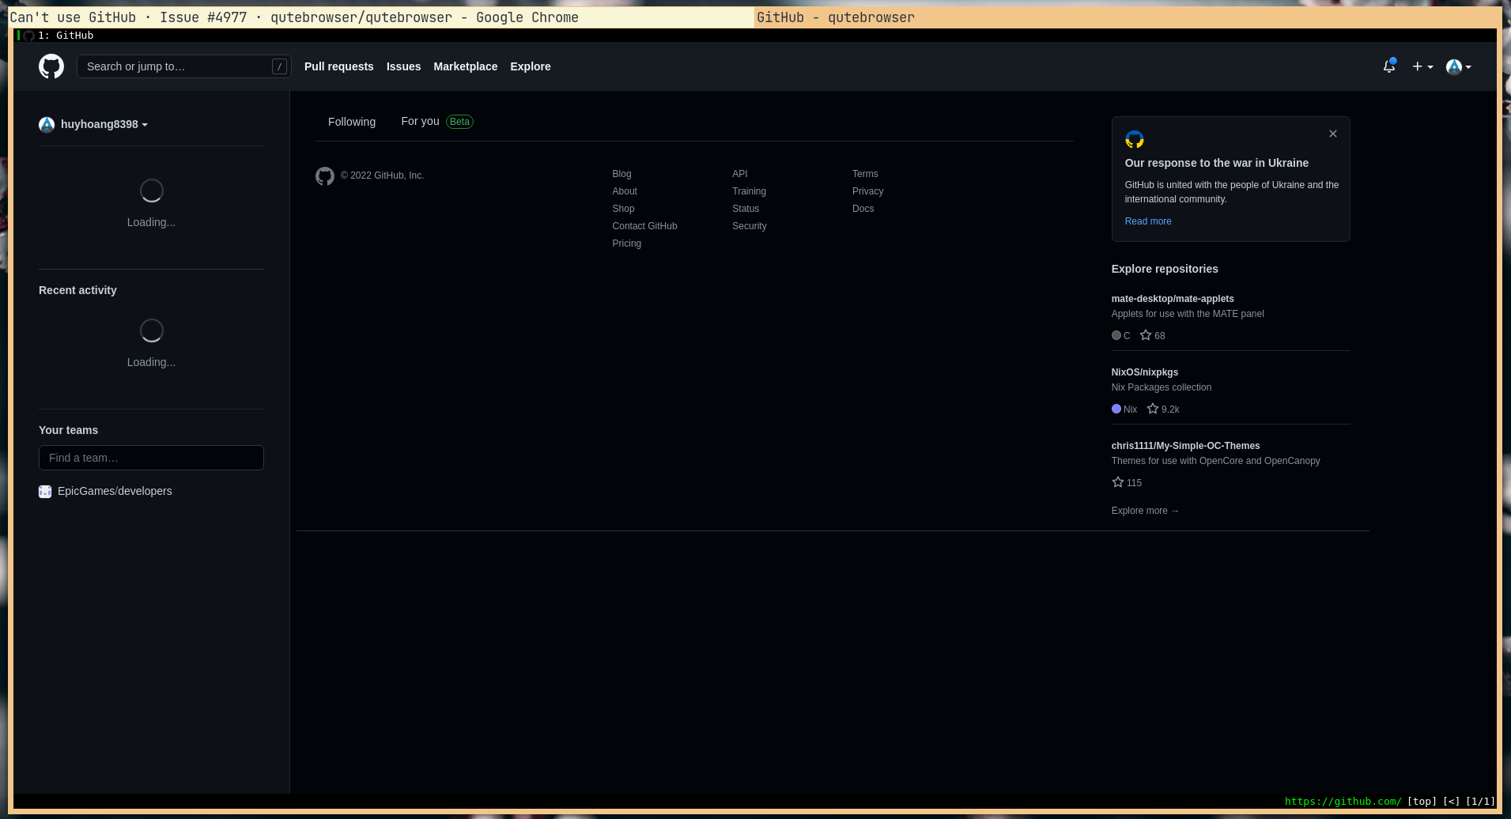Click the Explore repositories heading
This screenshot has width=1511, height=819.
[x=1165, y=269]
